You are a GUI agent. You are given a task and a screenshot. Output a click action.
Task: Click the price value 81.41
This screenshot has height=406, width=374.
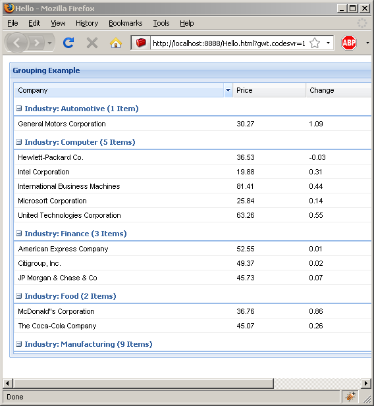pyautogui.click(x=245, y=186)
